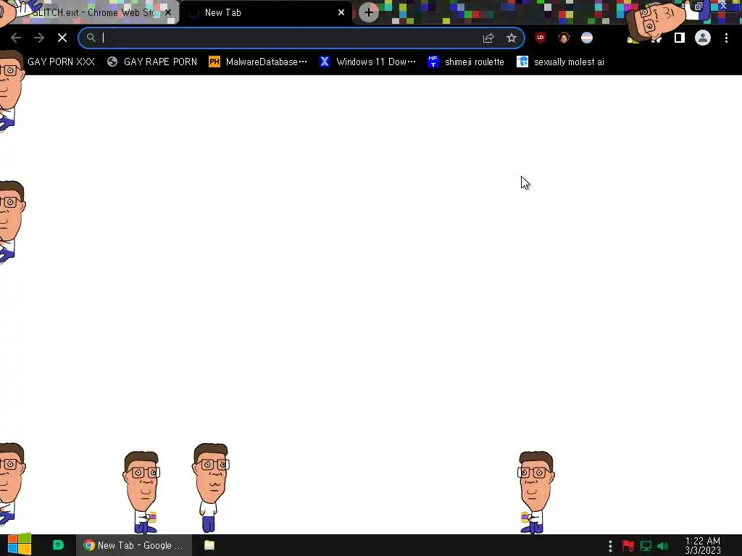Bookmark this tab with the star icon
The image size is (742, 556).
(x=512, y=38)
